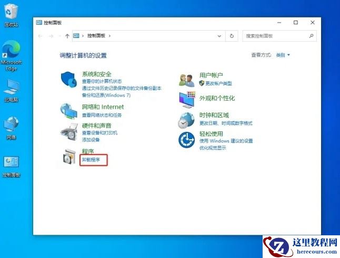Select the Microsoft Edge desktop shortcut
This screenshot has width=340, height=258.
click(11, 55)
